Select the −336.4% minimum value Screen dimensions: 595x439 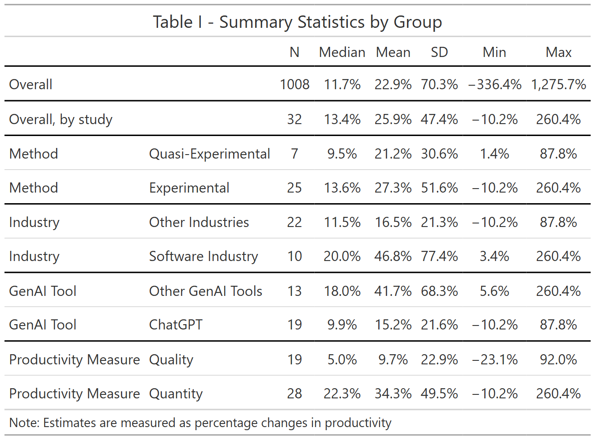point(495,84)
